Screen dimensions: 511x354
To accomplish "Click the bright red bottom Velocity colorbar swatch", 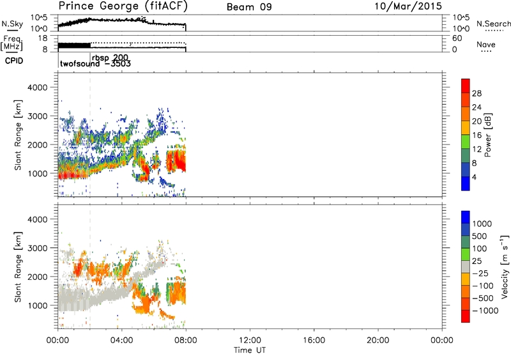I will [x=466, y=316].
